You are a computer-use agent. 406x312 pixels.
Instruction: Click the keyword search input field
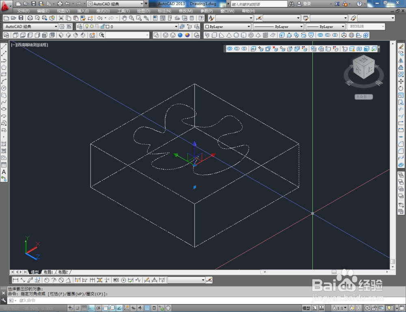tap(259, 4)
